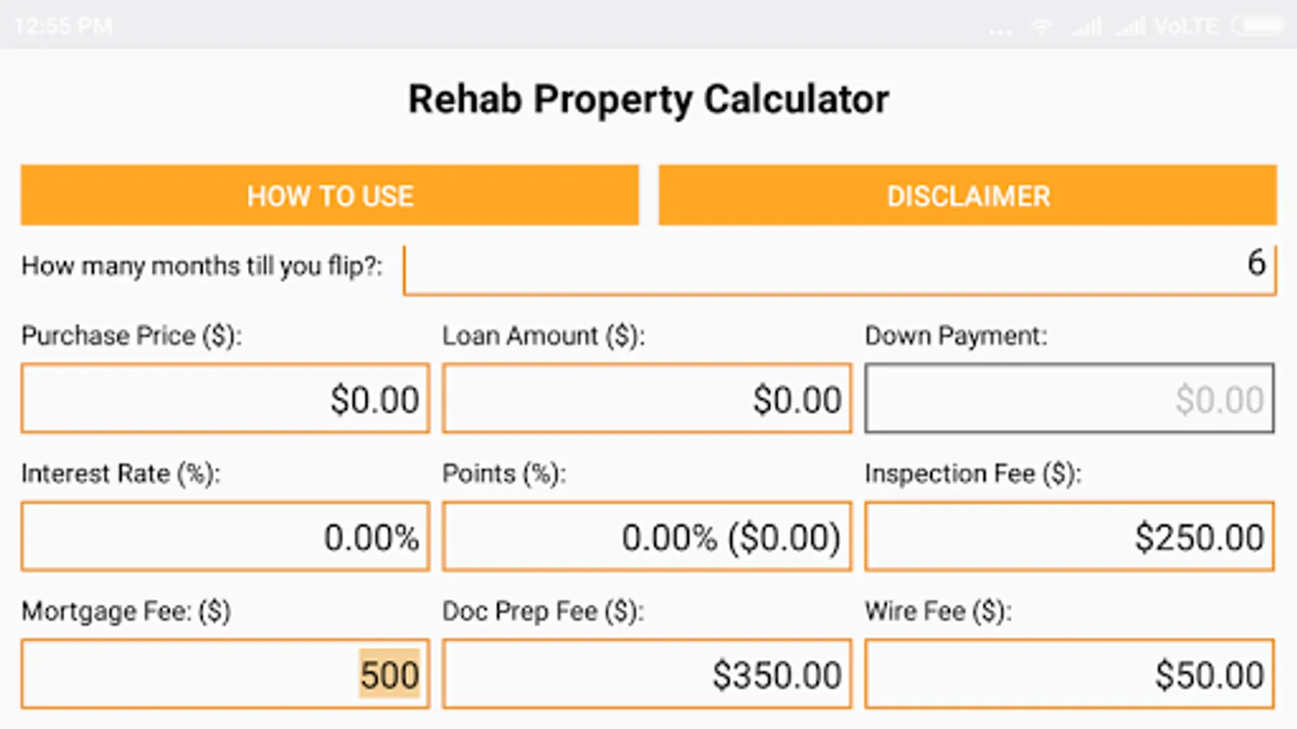This screenshot has width=1297, height=729.
Task: Edit the Doc Prep Fee $350.00 field
Action: coord(647,674)
